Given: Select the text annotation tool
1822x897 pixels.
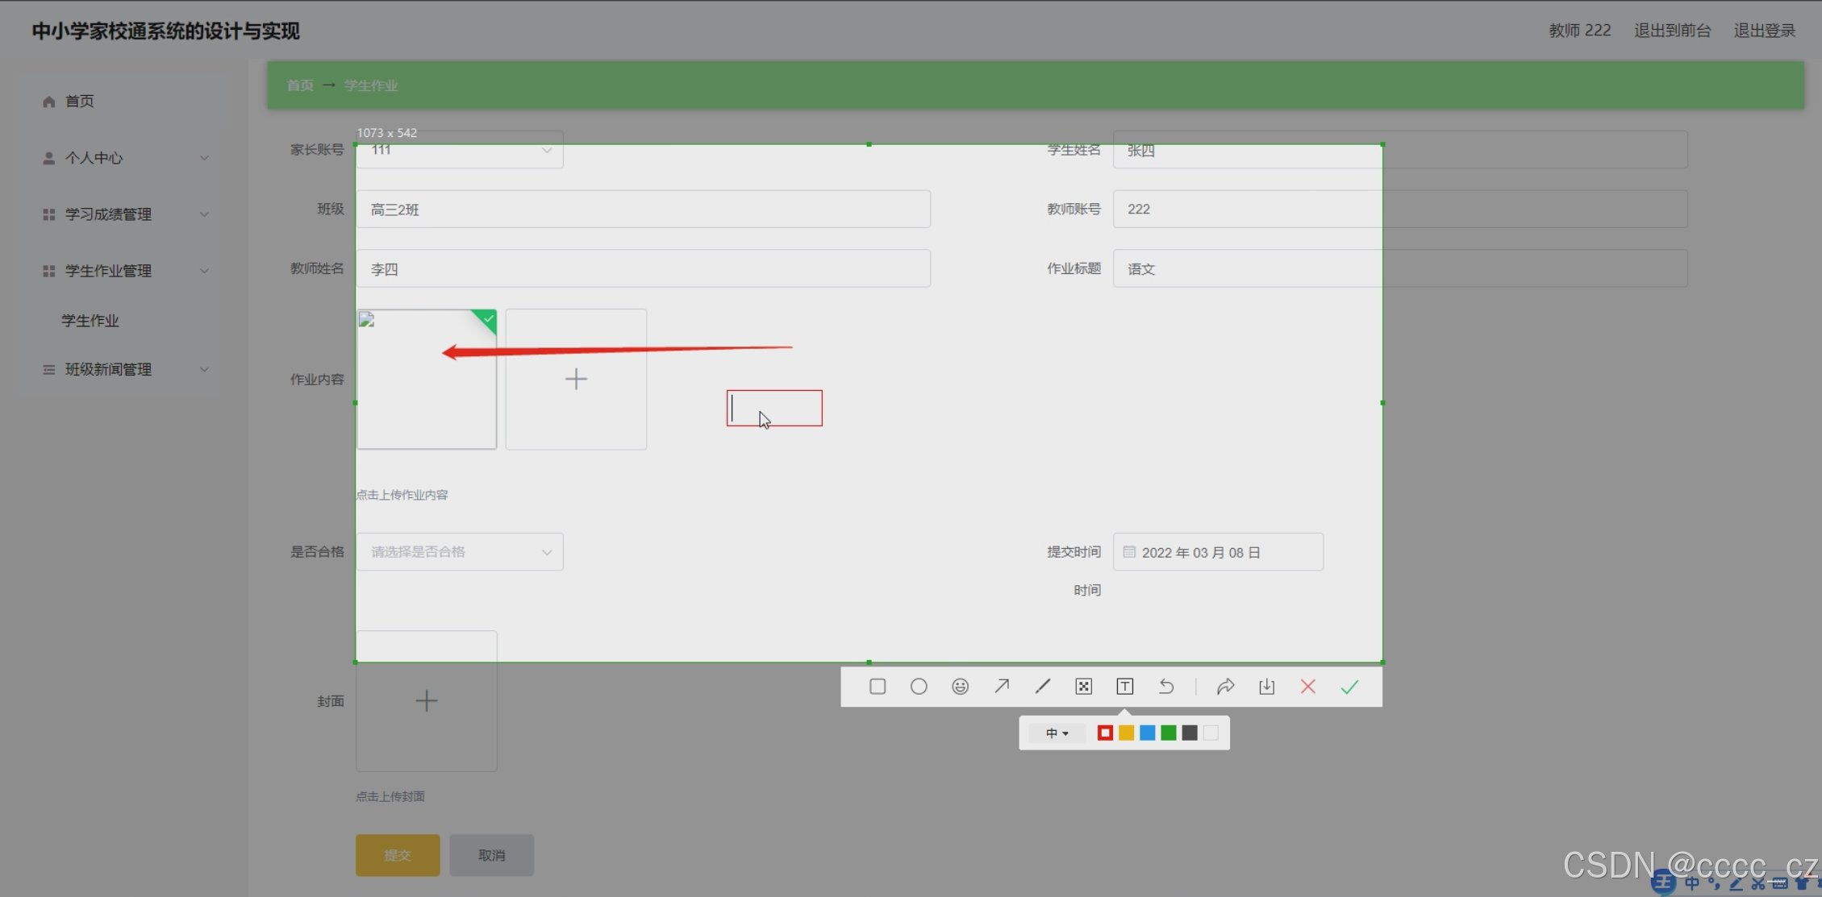Looking at the screenshot, I should [x=1125, y=687].
